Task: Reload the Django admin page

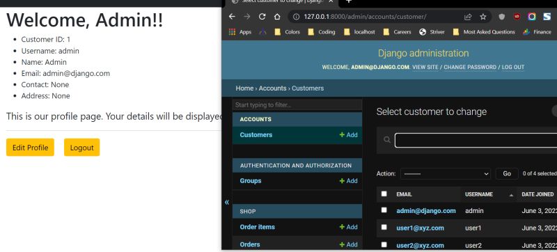Action: coord(262,17)
